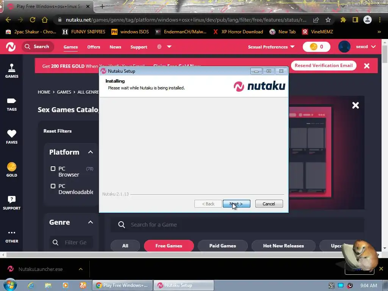This screenshot has height=291, width=388.
Task: Collapse the Genre filter section
Action: tap(91, 222)
